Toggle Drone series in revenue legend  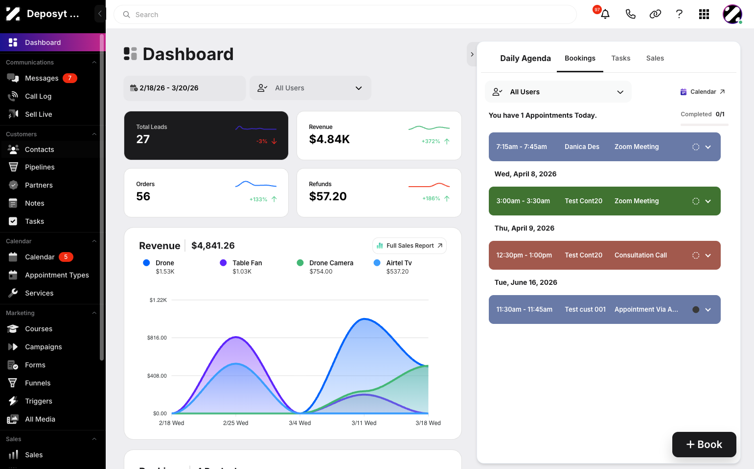pyautogui.click(x=160, y=267)
